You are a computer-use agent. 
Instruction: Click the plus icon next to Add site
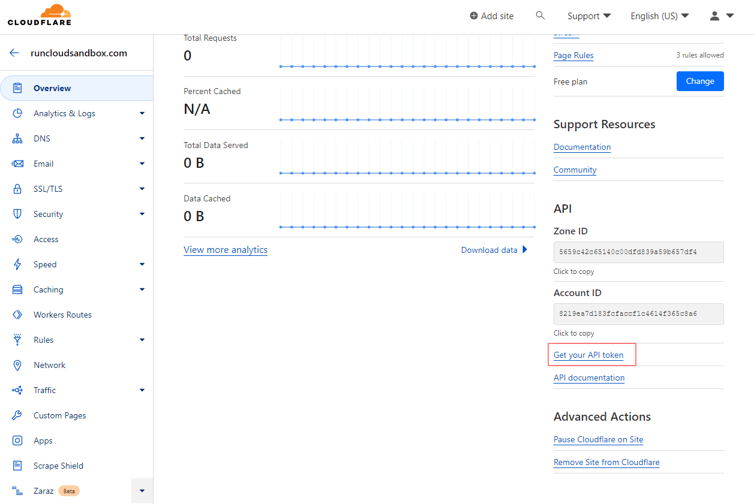tap(474, 16)
